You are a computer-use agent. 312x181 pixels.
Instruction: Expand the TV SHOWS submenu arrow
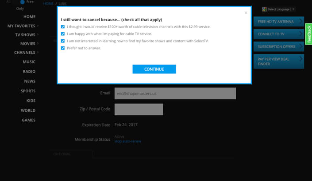click(x=38, y=34)
